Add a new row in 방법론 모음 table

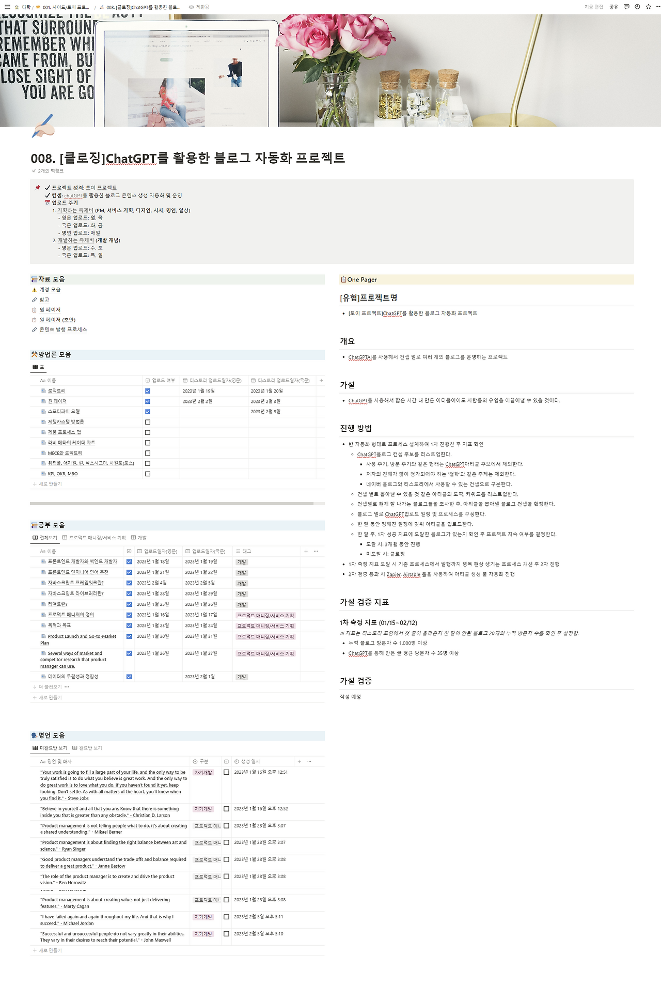pyautogui.click(x=47, y=484)
